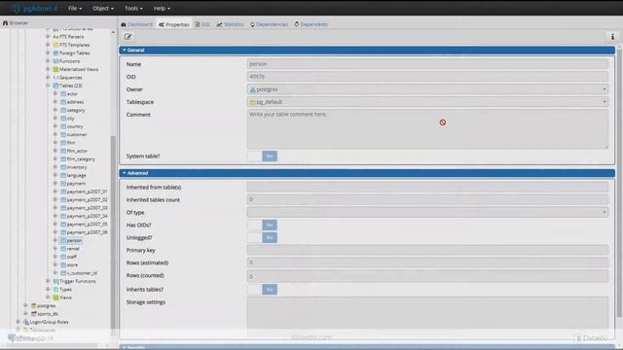This screenshot has width=623, height=350.
Task: Click the Storage settings text area
Action: pos(427,316)
